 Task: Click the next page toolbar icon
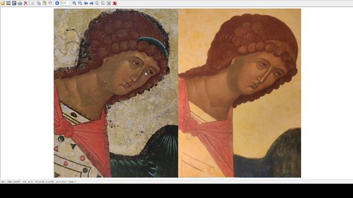tap(103, 3)
